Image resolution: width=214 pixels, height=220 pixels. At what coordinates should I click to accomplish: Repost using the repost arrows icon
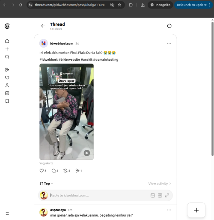(65, 171)
